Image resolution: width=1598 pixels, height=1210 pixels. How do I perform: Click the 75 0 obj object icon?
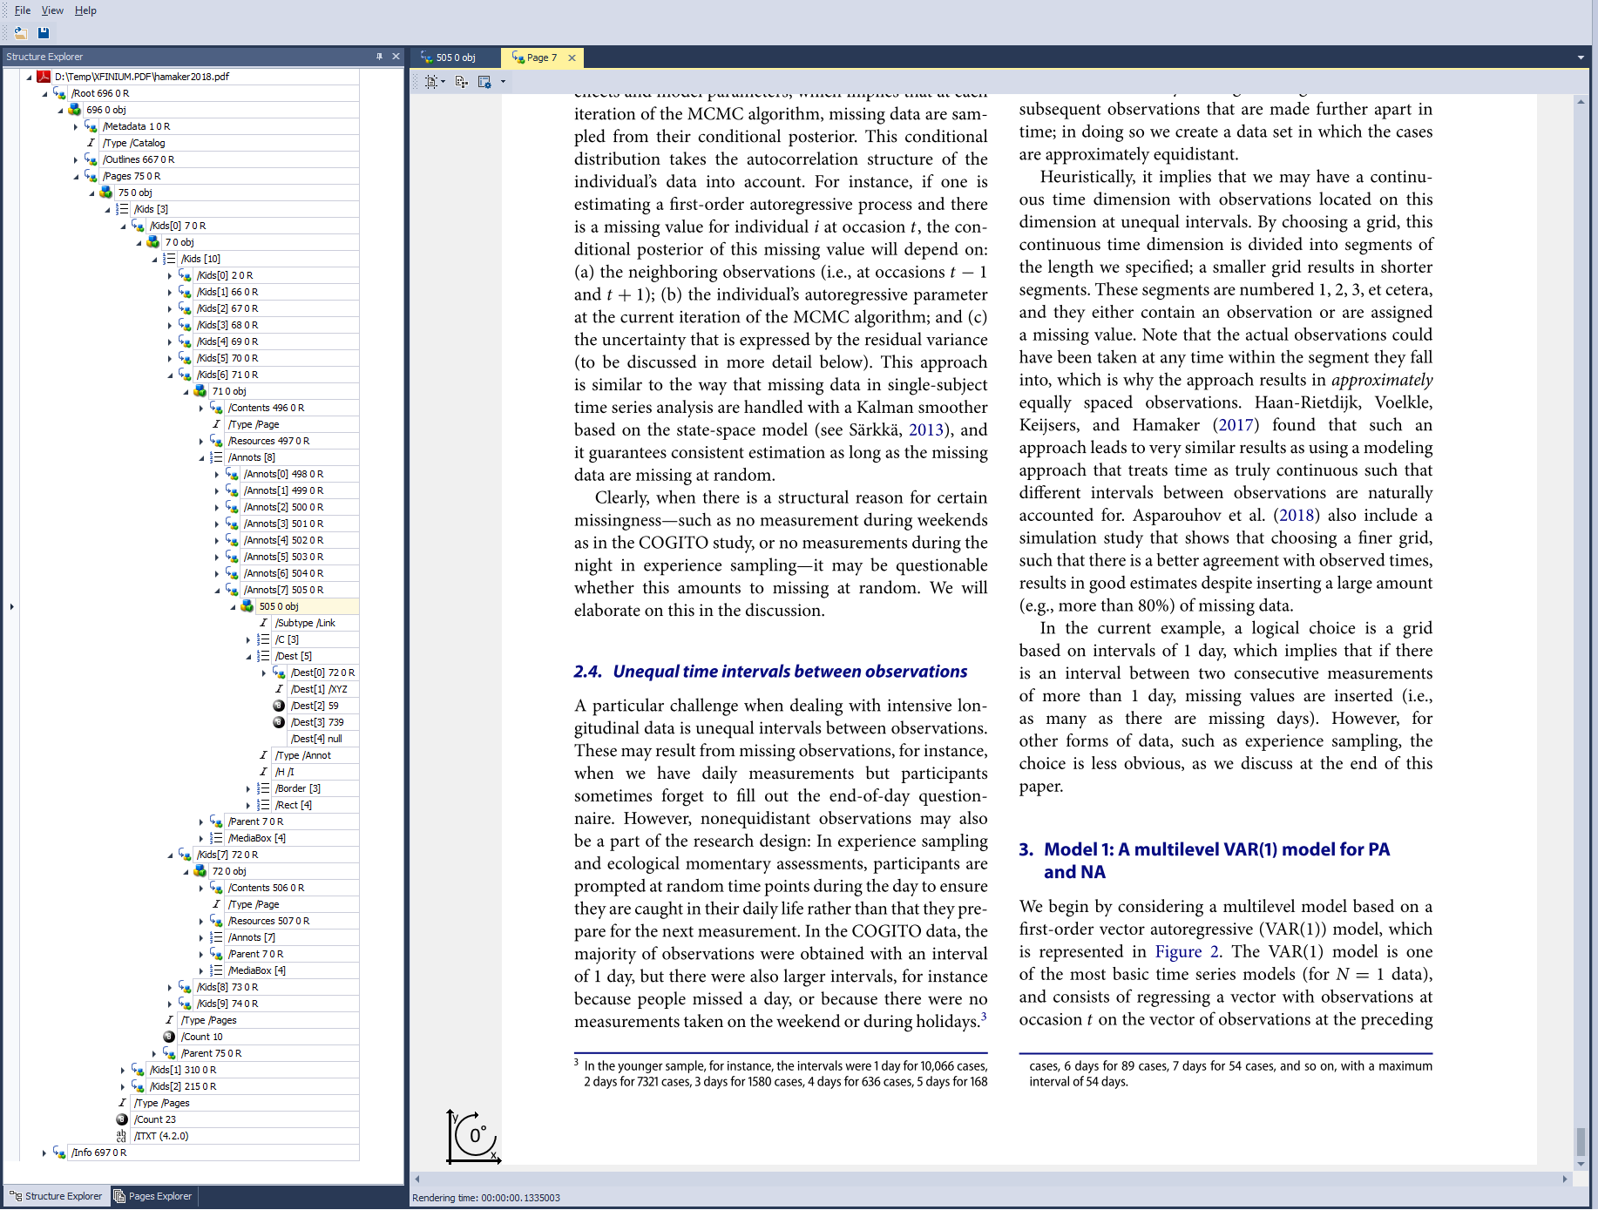(106, 193)
